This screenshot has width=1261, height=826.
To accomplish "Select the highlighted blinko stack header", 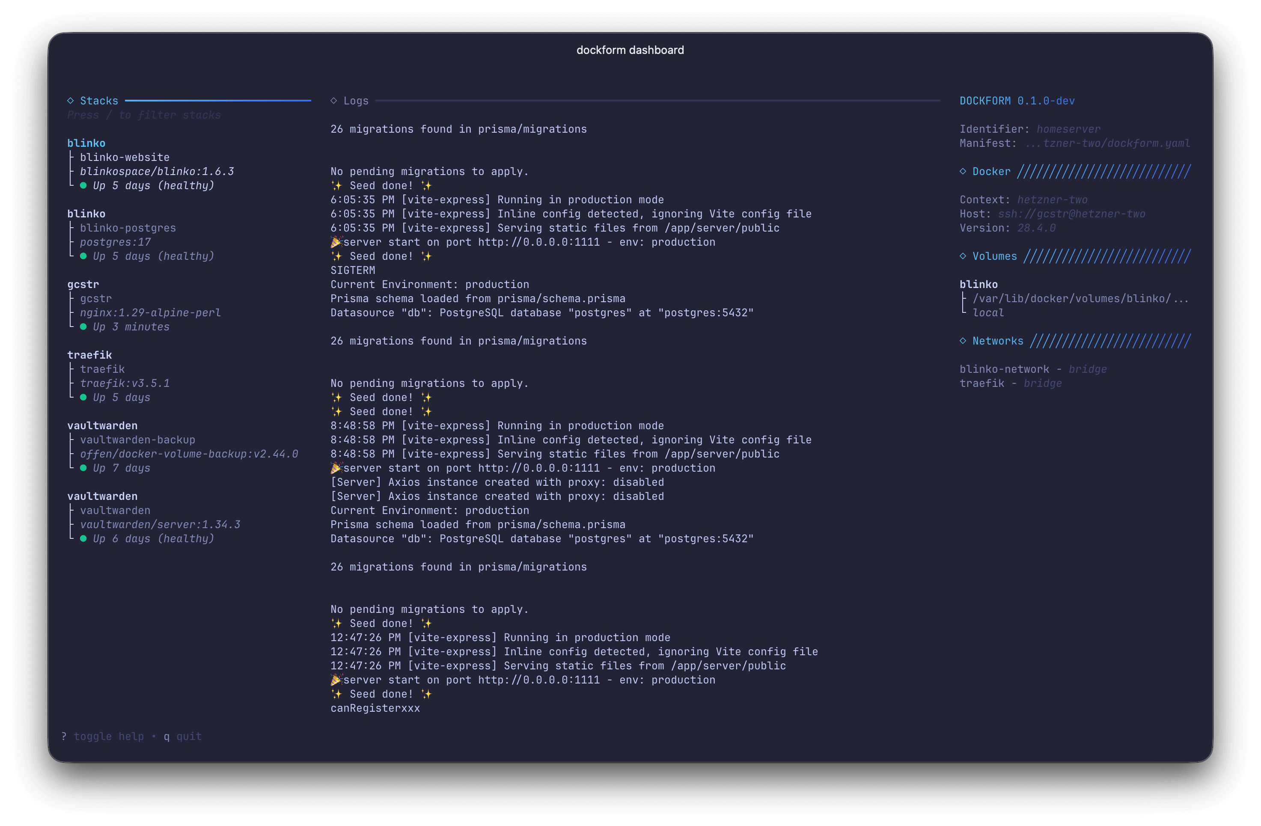I will tap(86, 143).
